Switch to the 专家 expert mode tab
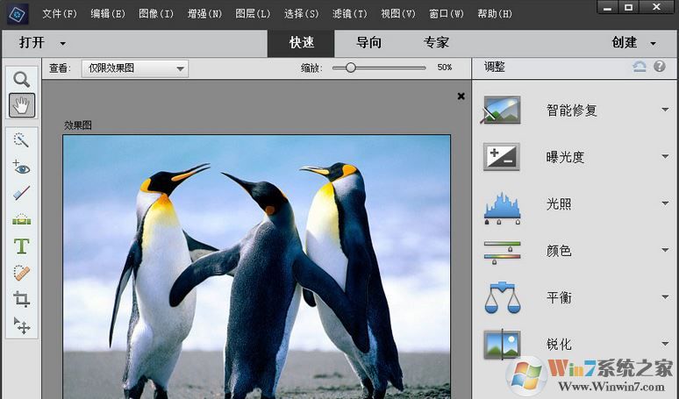 pos(436,43)
